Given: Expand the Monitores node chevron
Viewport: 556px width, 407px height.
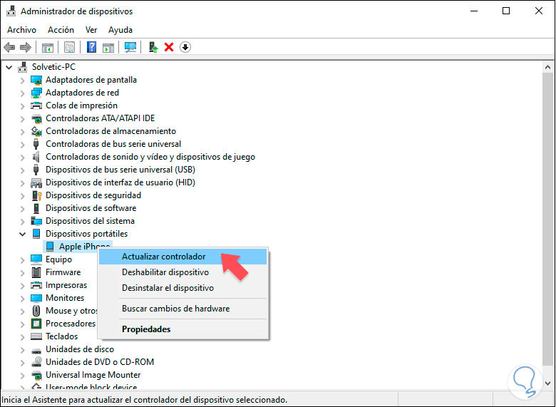Looking at the screenshot, I should 23,298.
